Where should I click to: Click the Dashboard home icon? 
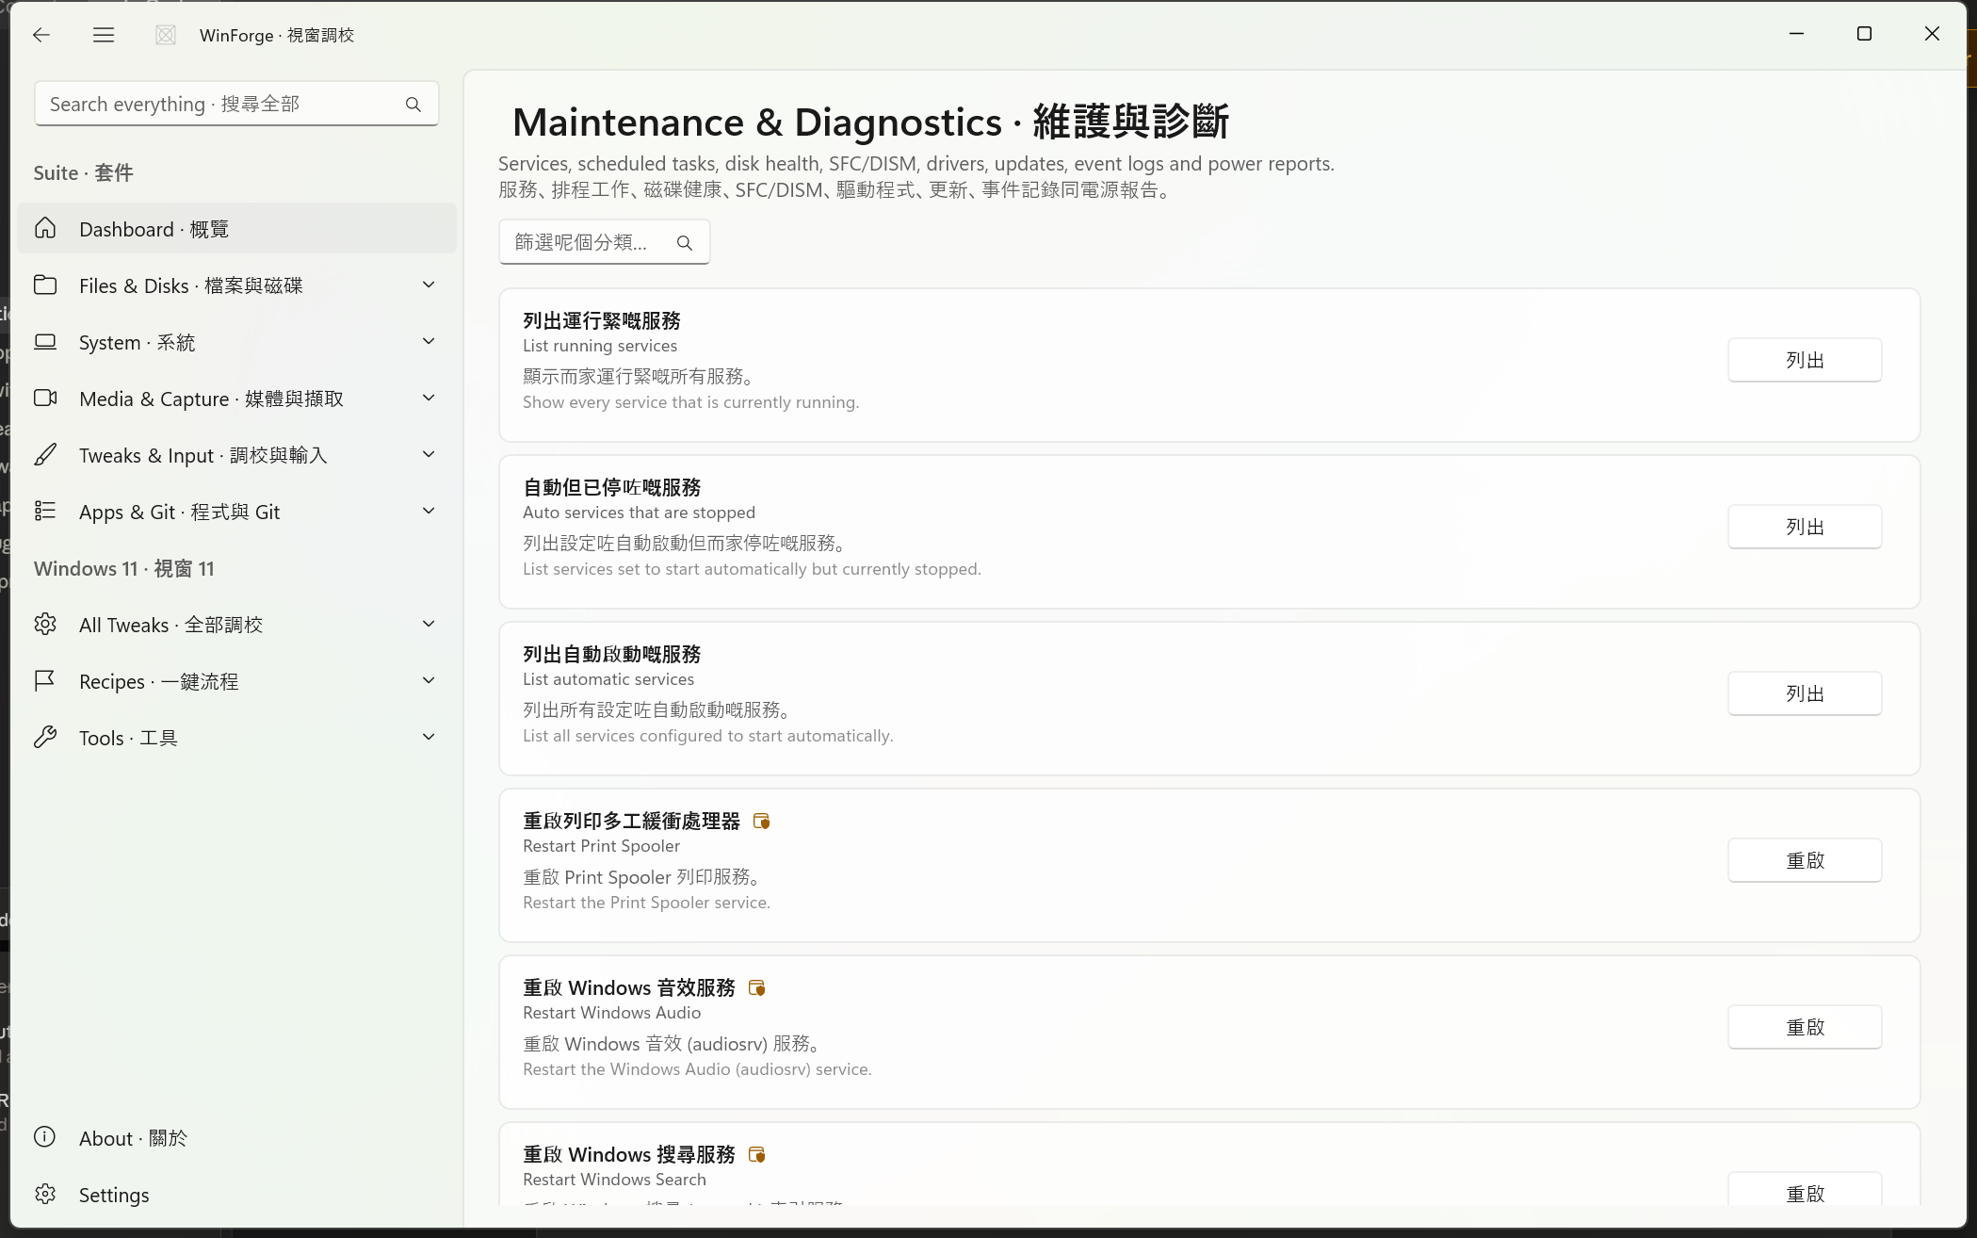click(x=45, y=228)
